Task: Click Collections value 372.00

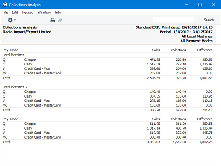Action: pyautogui.click(x=181, y=133)
